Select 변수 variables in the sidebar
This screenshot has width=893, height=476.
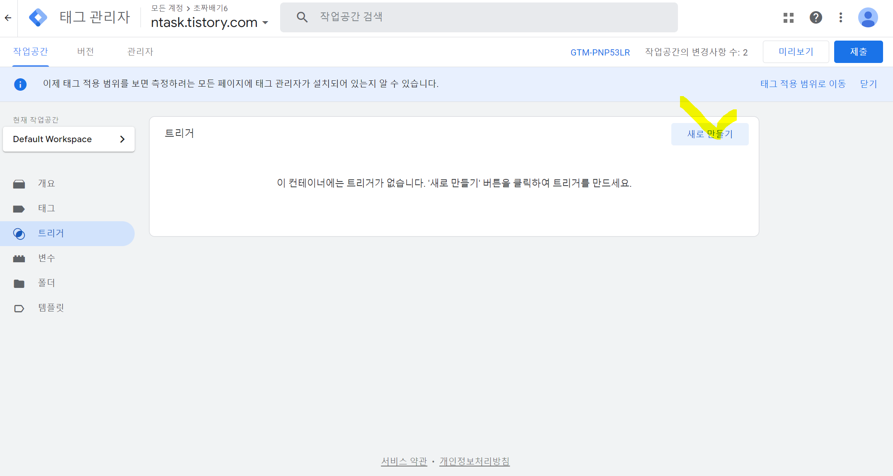point(46,258)
